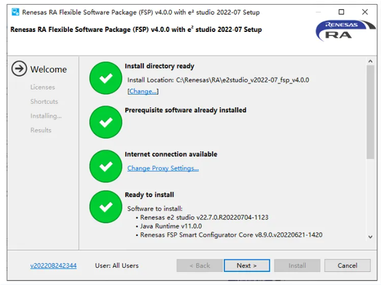
Task: Select the Licenses step in sidebar
Action: [x=43, y=87]
